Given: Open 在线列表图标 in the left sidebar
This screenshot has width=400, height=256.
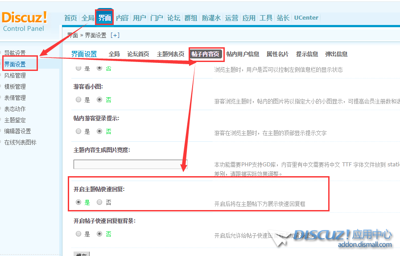Looking at the screenshot, I should pos(21,142).
